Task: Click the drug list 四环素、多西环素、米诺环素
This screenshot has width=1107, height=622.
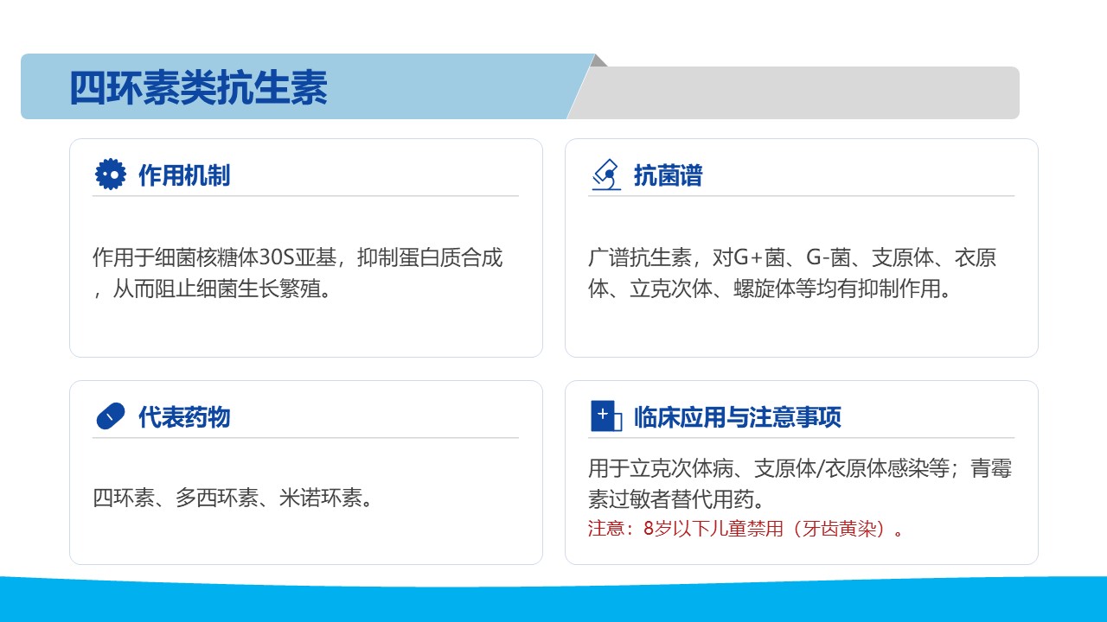Action: pos(234,498)
